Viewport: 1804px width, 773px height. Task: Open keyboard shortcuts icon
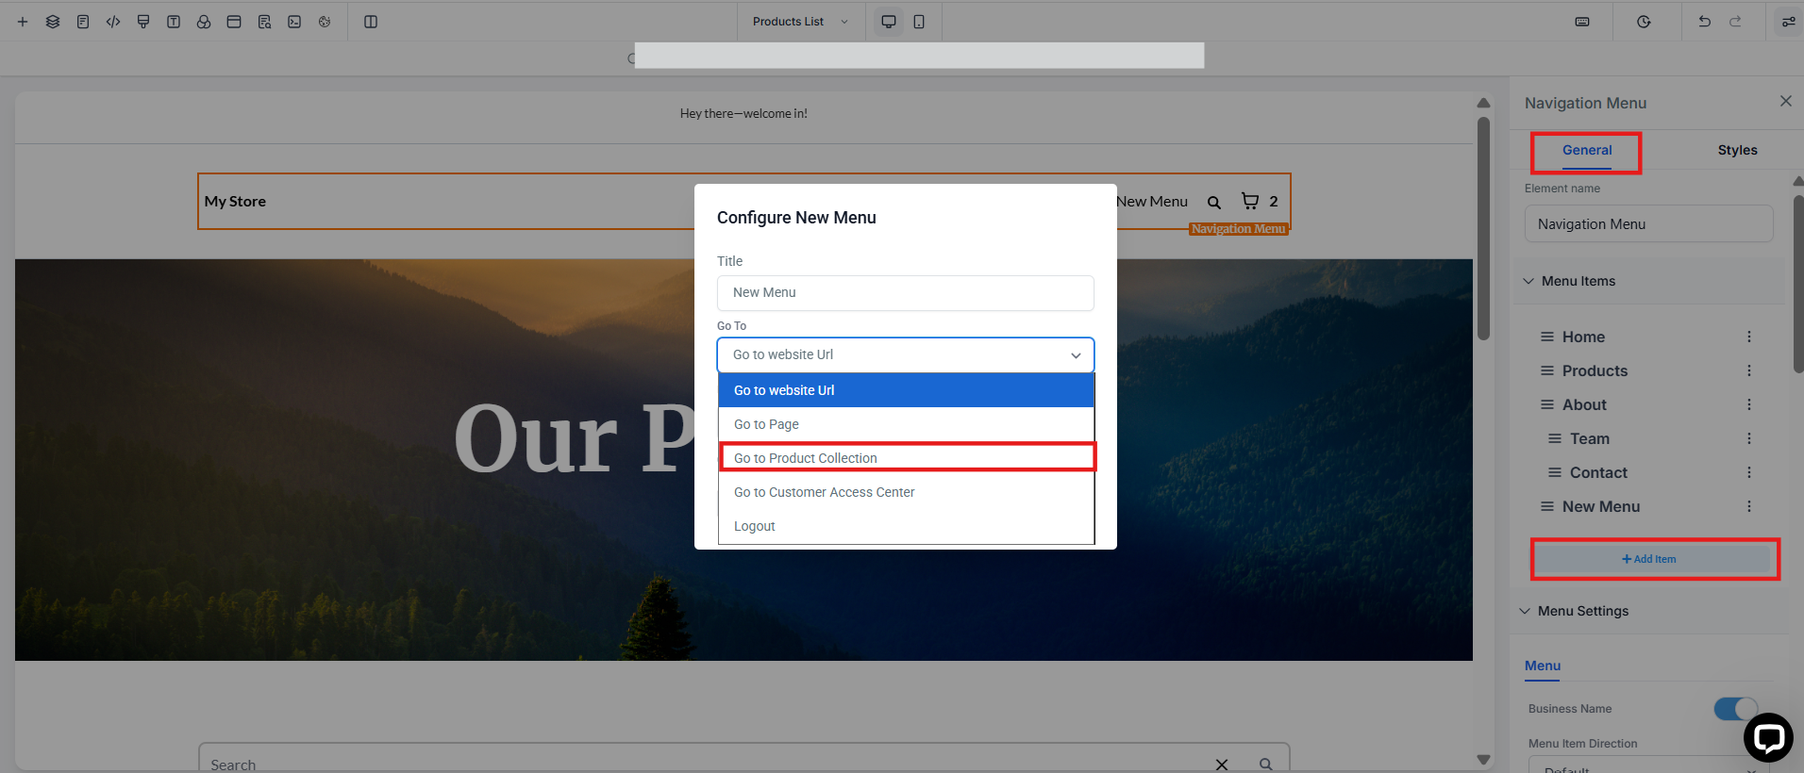[x=1582, y=22]
